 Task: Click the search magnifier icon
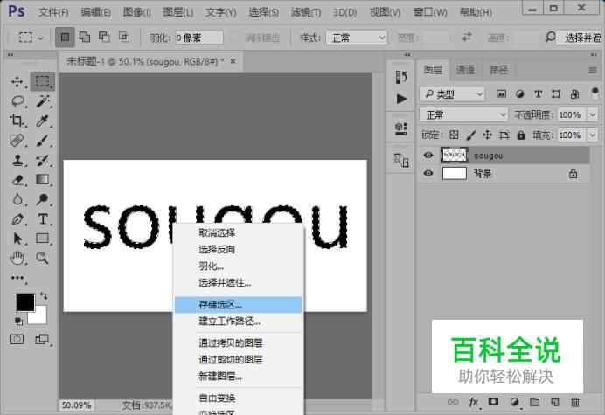click(550, 38)
